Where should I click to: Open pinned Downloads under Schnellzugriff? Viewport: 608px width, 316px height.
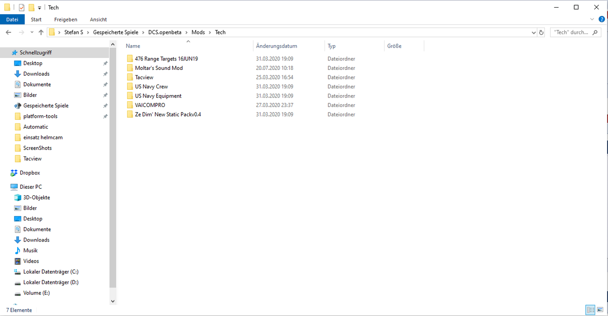coord(36,74)
